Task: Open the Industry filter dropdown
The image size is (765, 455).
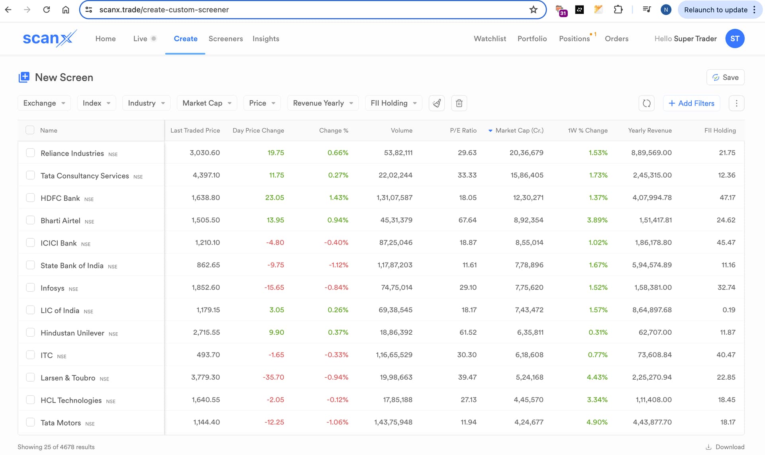Action: 146,103
